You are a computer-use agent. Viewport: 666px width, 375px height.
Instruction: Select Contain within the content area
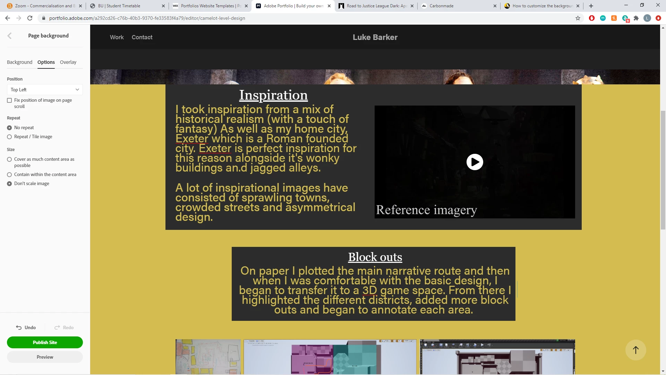9,175
